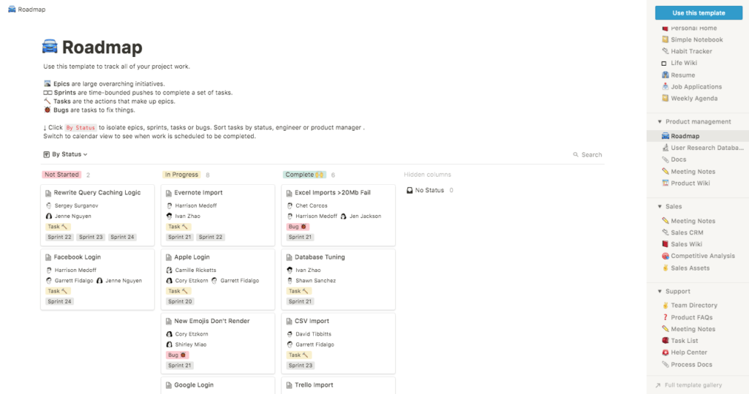The image size is (749, 394).
Task: Click the Habit Tracker sidebar icon
Action: [x=665, y=51]
